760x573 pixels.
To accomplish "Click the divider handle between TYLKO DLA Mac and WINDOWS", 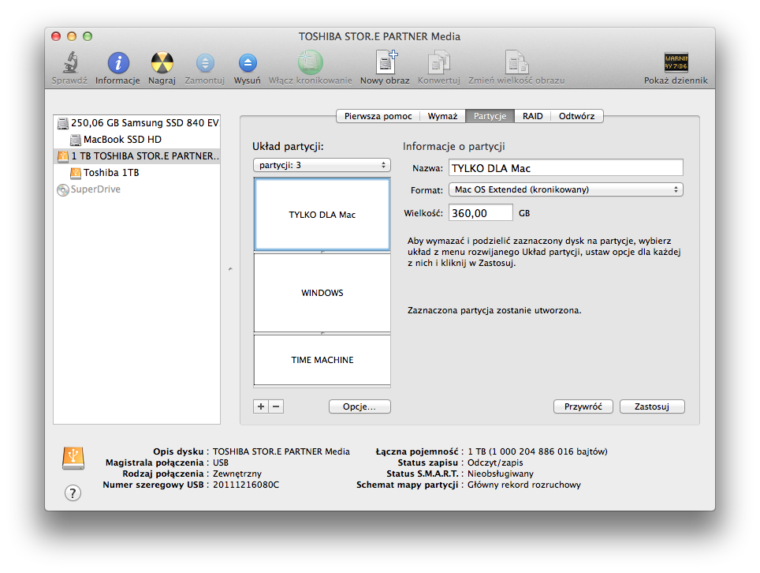I will [322, 253].
